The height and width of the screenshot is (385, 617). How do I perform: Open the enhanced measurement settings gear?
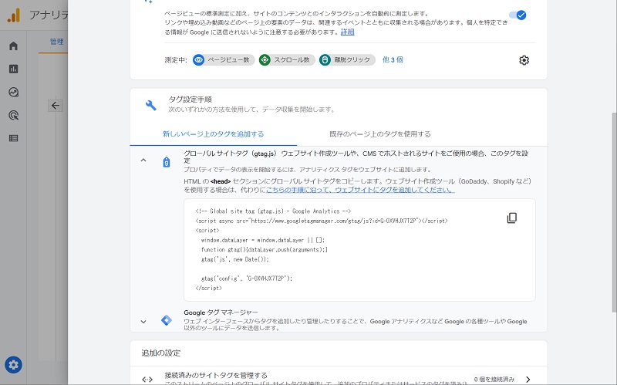point(524,60)
